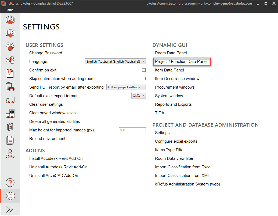Enable the Confirm on exit checkbox
This screenshot has width=278, height=216.
(x=144, y=70)
